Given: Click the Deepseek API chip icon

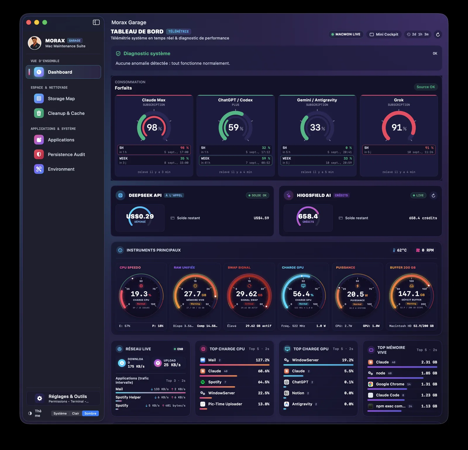Looking at the screenshot, I should point(121,195).
